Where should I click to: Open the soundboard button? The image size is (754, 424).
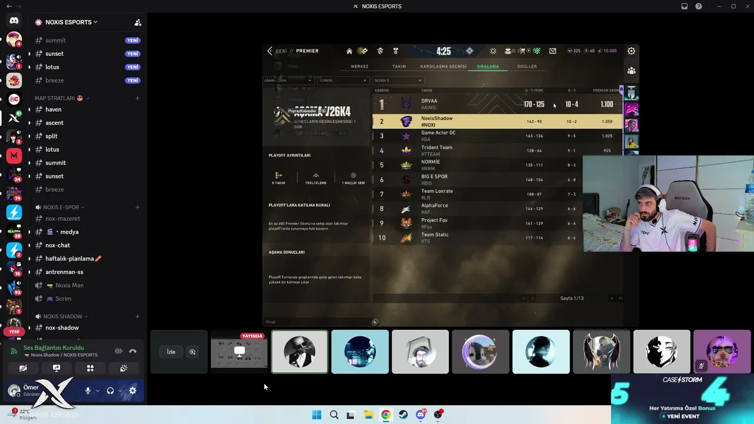point(124,368)
